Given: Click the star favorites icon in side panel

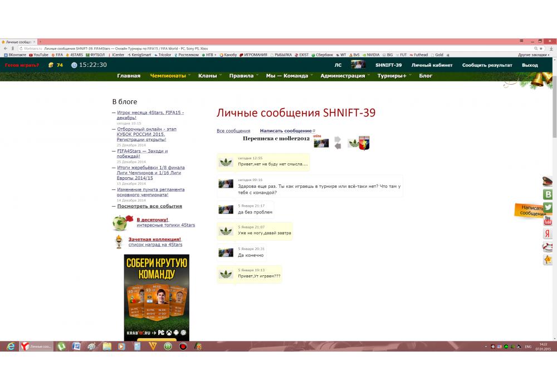Looking at the screenshot, I should tap(548, 260).
